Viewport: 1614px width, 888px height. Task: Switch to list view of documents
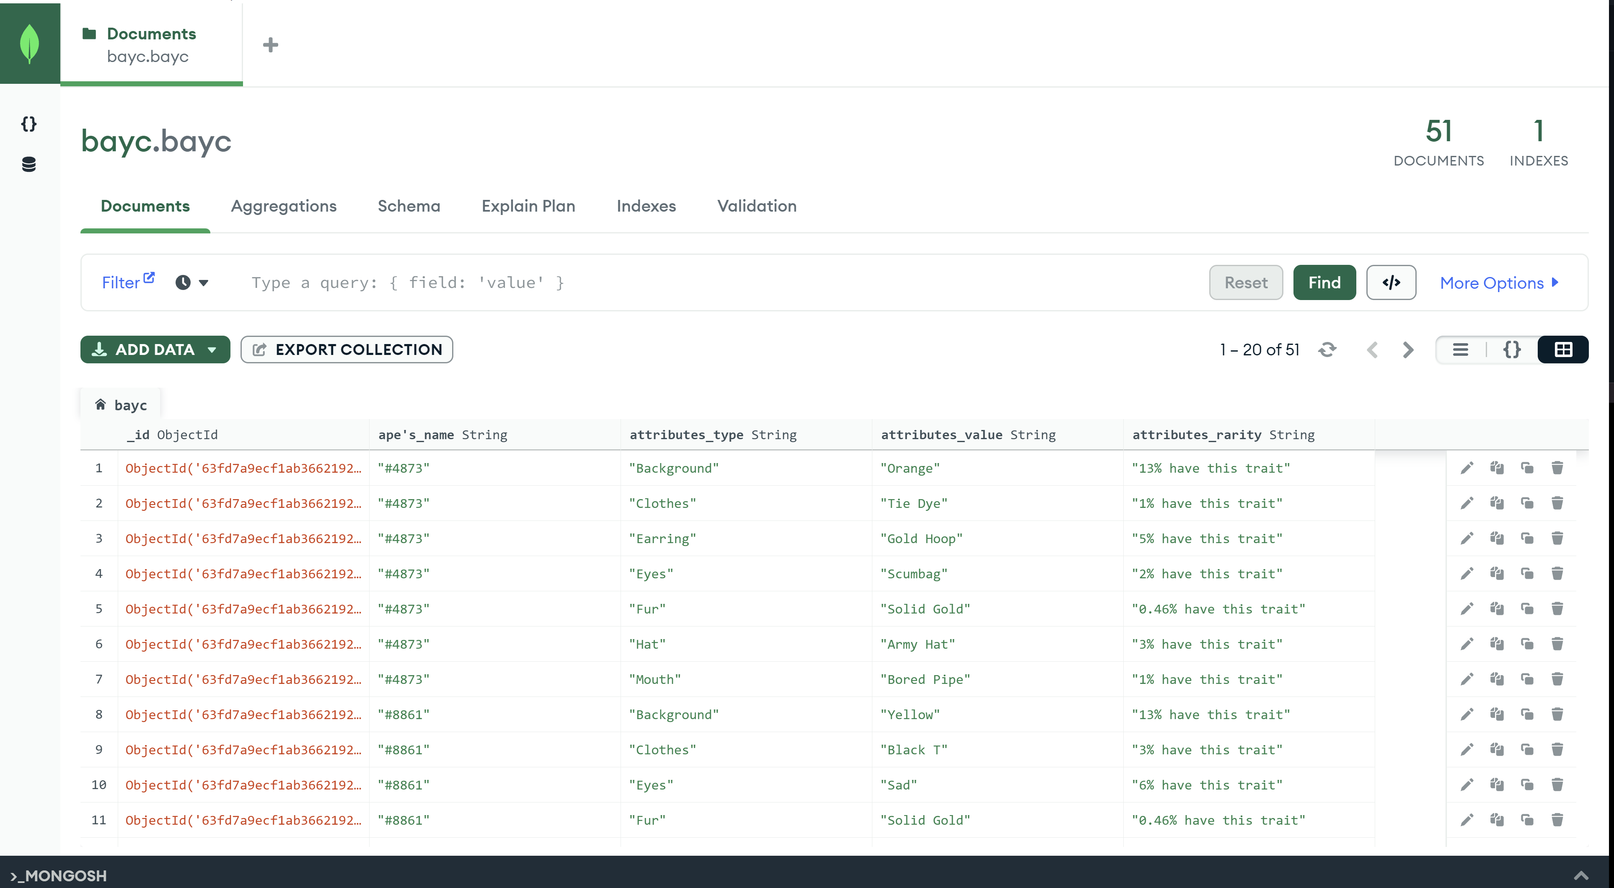[1461, 350]
